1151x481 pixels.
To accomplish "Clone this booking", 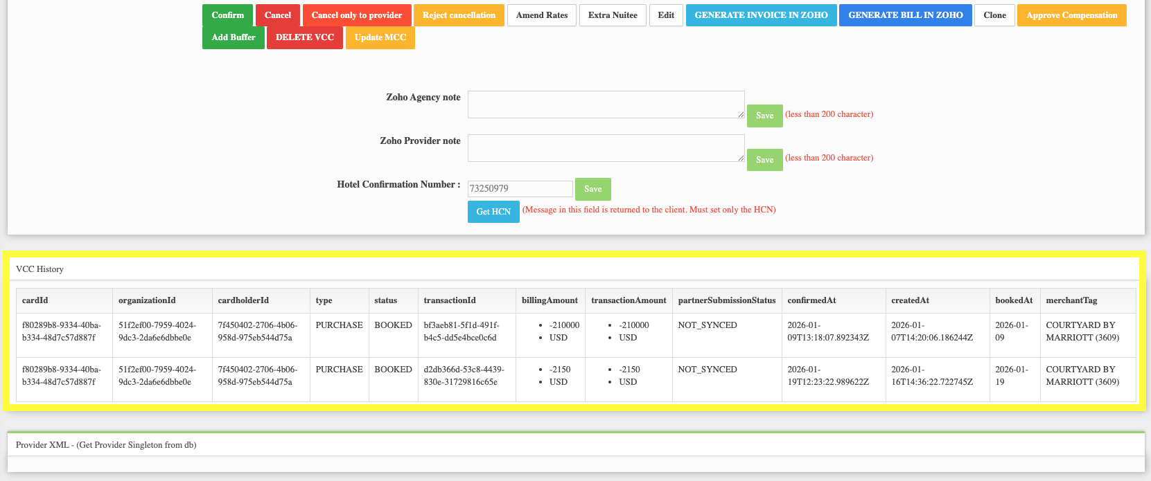I will 994,15.
